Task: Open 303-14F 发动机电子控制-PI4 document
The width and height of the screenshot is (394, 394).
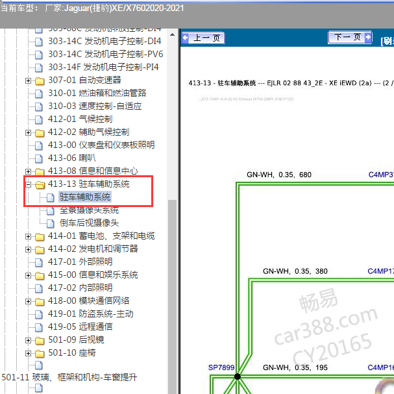Action: pos(103,68)
